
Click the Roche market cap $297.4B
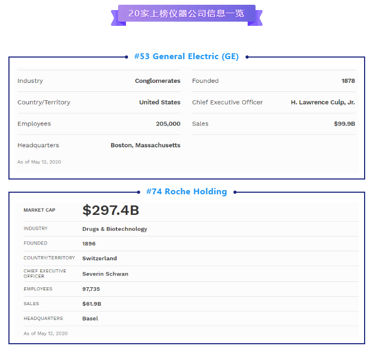[x=111, y=210]
